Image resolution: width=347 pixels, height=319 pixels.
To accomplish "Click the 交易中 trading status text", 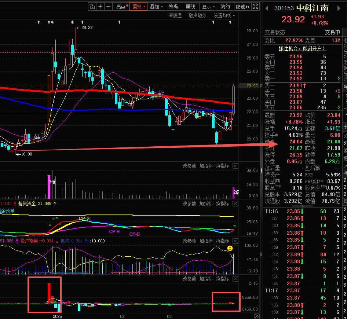I will point(332,33).
